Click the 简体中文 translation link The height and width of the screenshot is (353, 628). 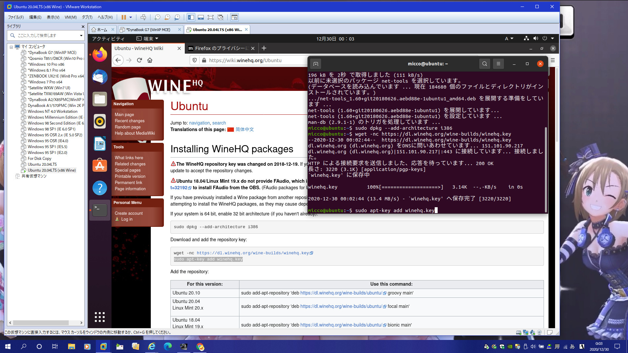[x=245, y=129]
